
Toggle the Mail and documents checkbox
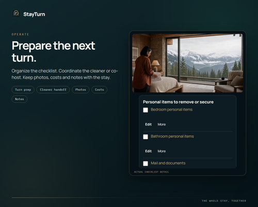point(146,164)
